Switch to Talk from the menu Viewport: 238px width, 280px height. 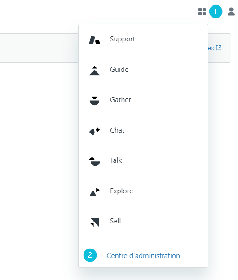116,160
